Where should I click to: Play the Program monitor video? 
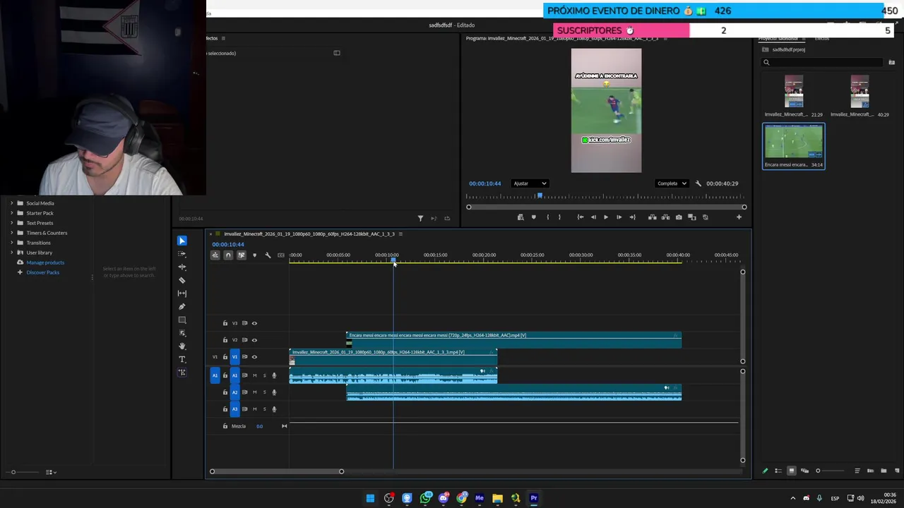click(605, 217)
